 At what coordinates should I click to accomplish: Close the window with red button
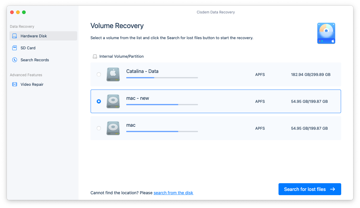pos(12,12)
